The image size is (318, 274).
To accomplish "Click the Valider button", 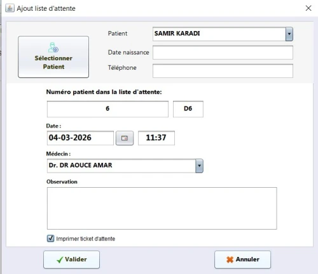I will [71, 259].
